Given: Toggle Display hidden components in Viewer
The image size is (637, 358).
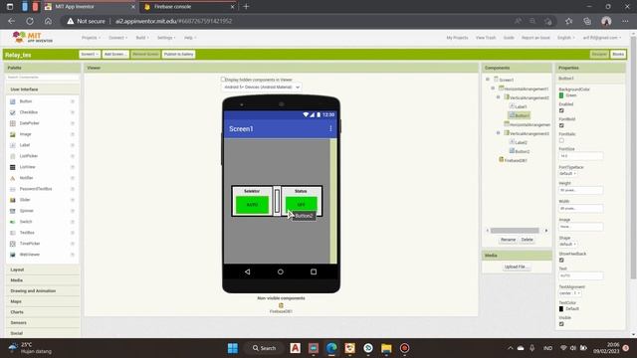Looking at the screenshot, I should 223,80.
